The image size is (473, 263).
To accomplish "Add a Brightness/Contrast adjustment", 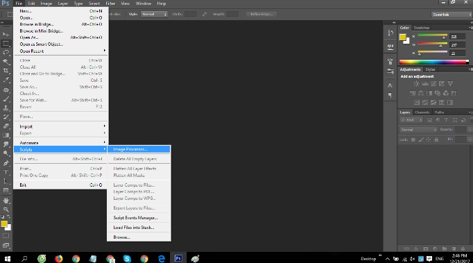I will click(x=417, y=84).
